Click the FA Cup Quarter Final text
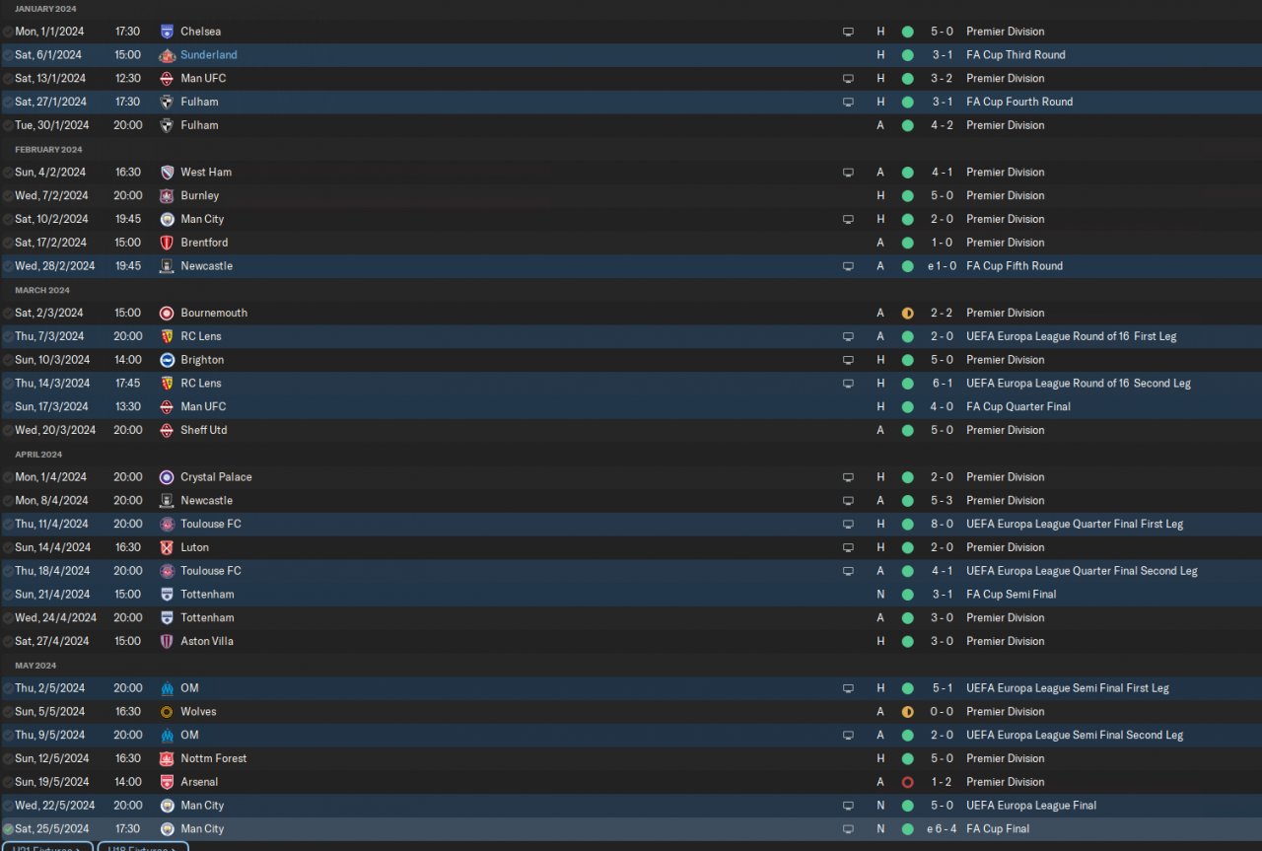The image size is (1262, 851). (1018, 407)
